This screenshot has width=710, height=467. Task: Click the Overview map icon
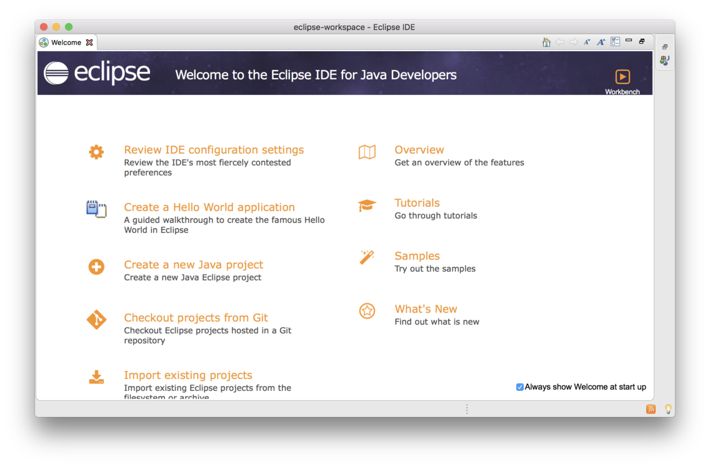pos(367,152)
